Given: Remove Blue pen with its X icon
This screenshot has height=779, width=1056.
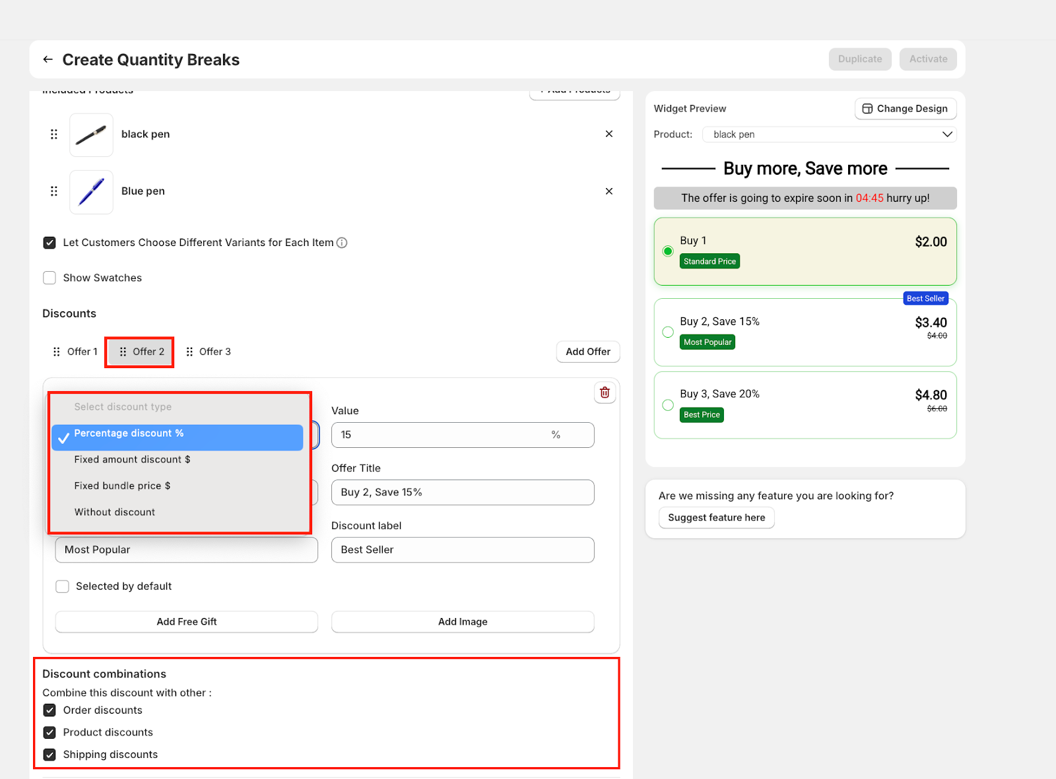Looking at the screenshot, I should (609, 191).
